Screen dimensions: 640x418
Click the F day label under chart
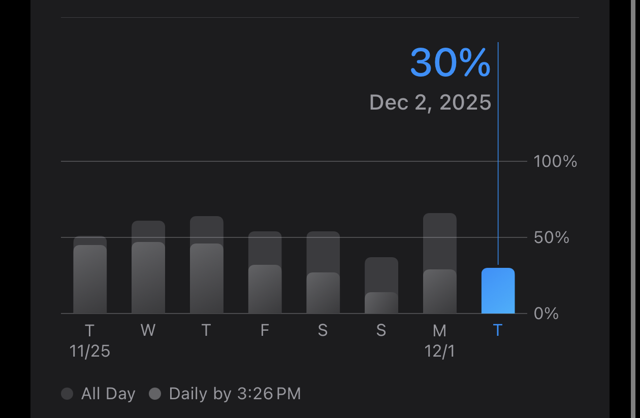click(x=265, y=330)
